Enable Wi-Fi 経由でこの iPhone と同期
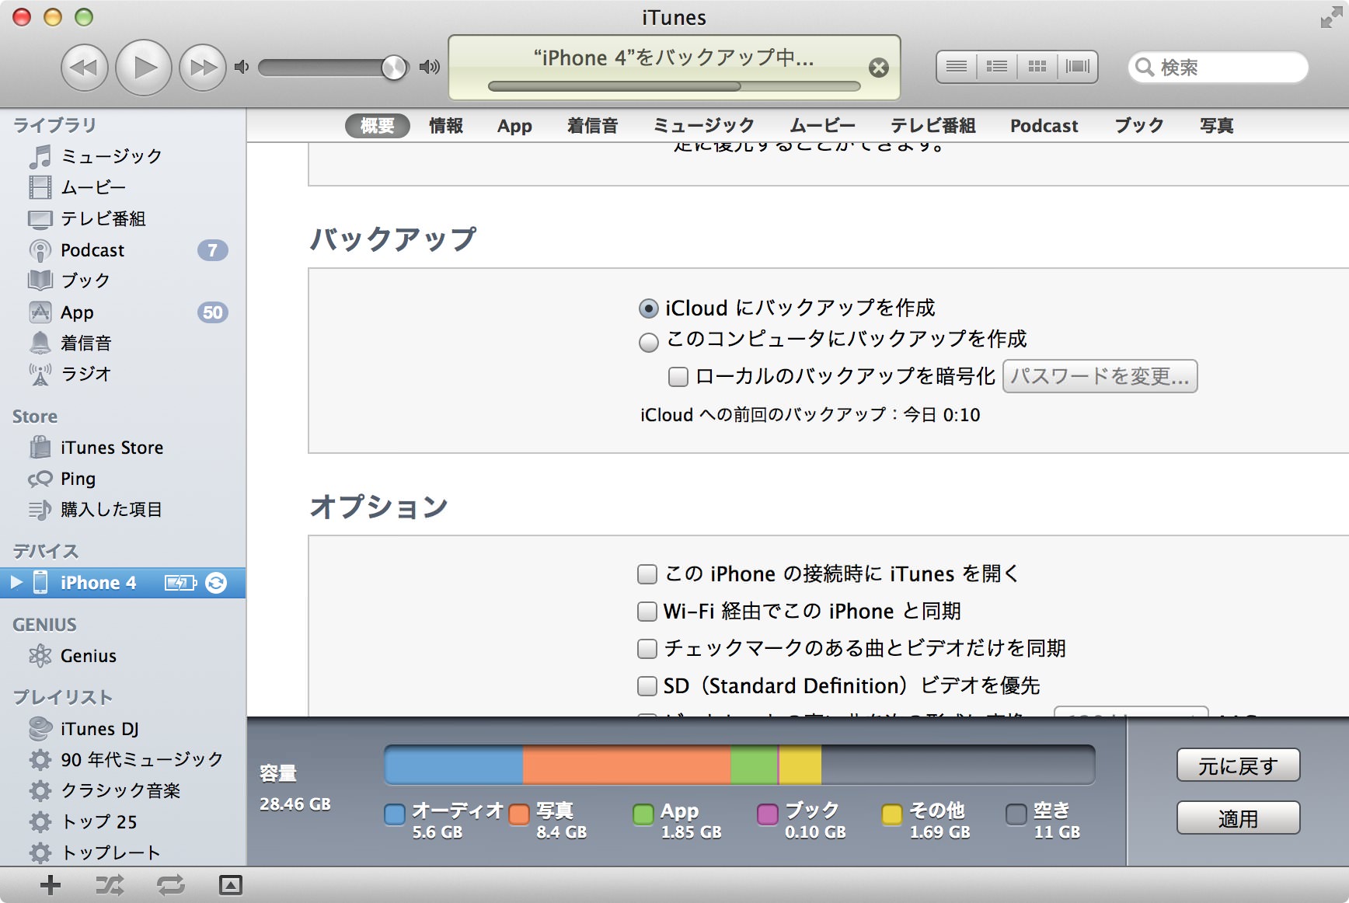The height and width of the screenshot is (903, 1349). coord(647,612)
